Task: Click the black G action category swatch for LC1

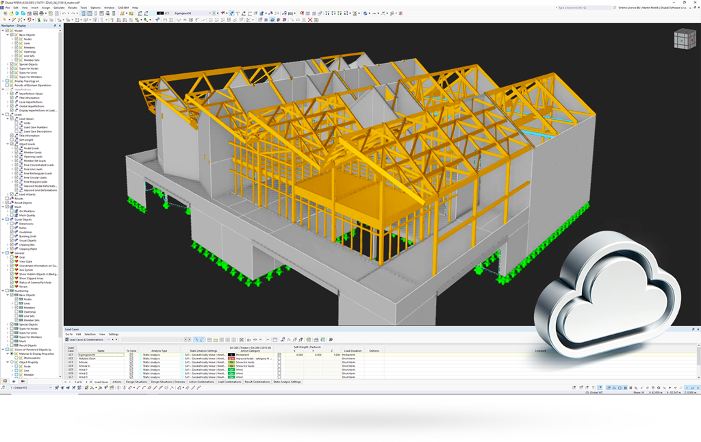Action: pos(231,355)
